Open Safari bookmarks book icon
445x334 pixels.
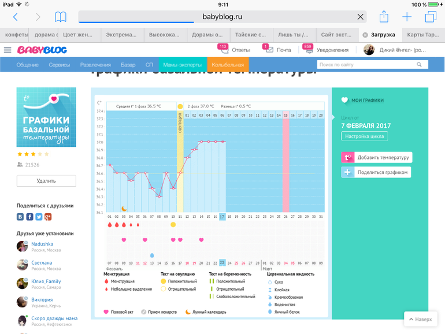click(x=60, y=17)
